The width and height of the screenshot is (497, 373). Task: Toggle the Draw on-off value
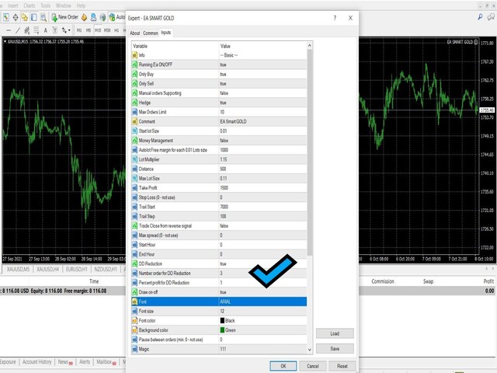click(262, 292)
